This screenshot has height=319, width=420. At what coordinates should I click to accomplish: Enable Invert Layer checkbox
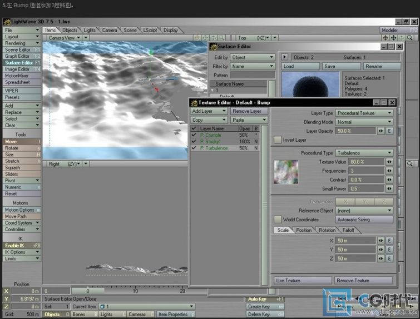[278, 139]
